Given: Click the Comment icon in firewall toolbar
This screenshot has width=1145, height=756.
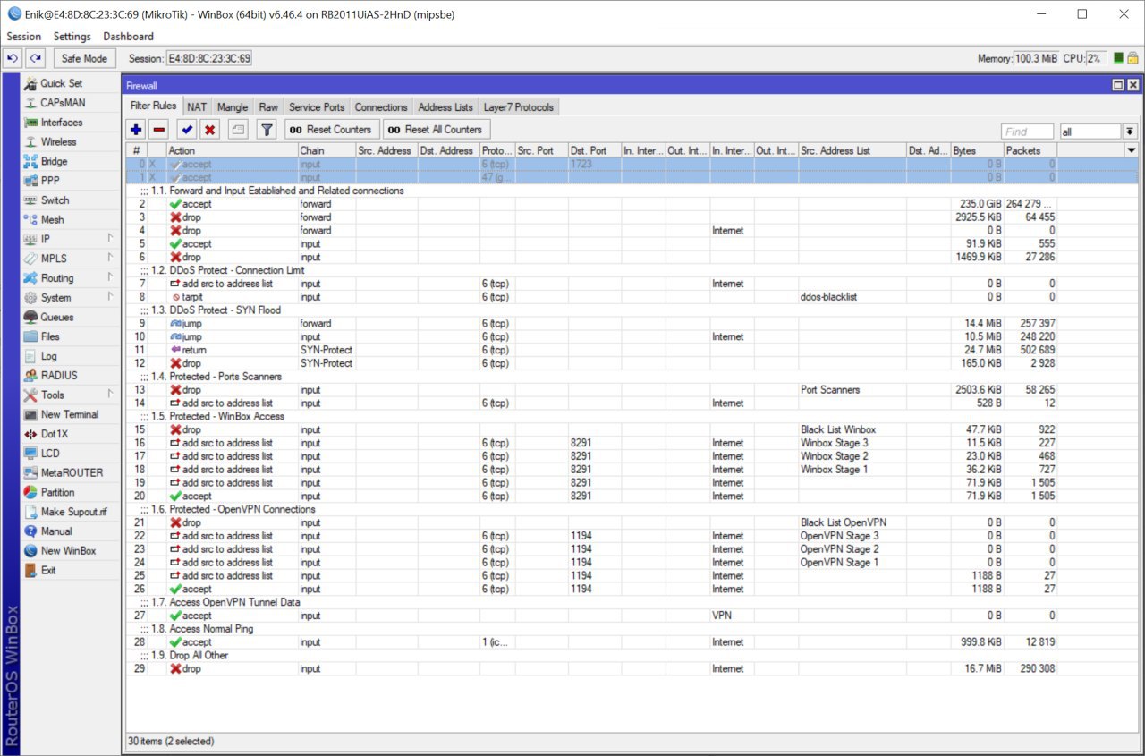Looking at the screenshot, I should [x=237, y=130].
